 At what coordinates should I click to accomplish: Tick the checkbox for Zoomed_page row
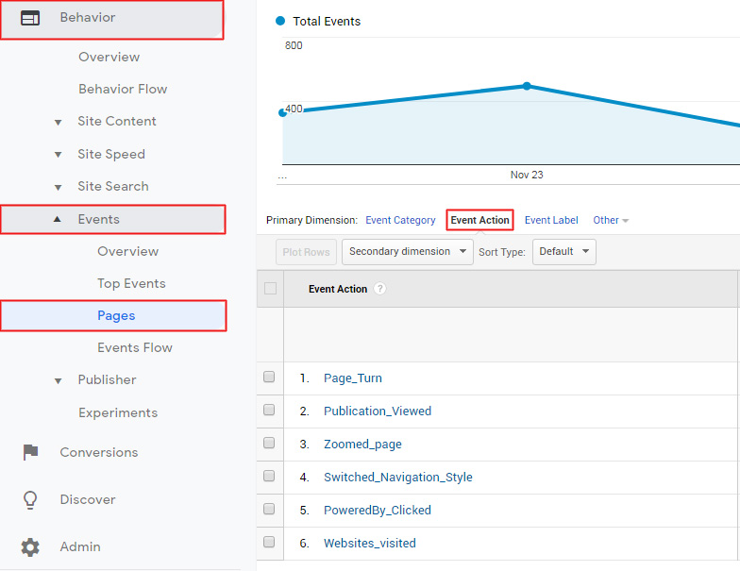click(x=269, y=444)
